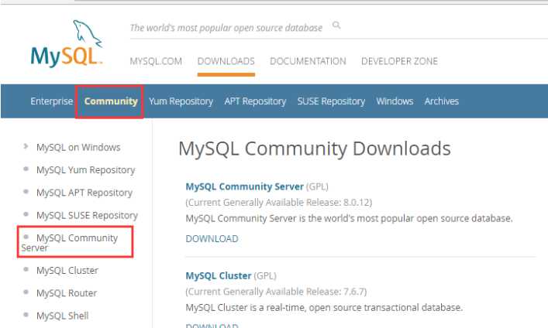The height and width of the screenshot is (328, 548).
Task: Click the Community Server description sentence
Action: [349, 218]
